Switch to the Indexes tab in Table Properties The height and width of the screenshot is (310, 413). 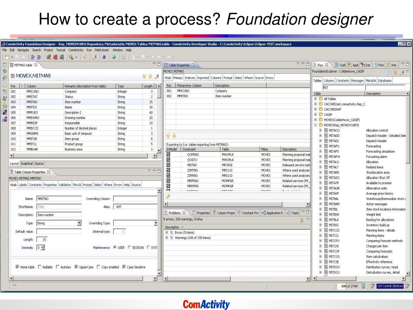point(190,78)
